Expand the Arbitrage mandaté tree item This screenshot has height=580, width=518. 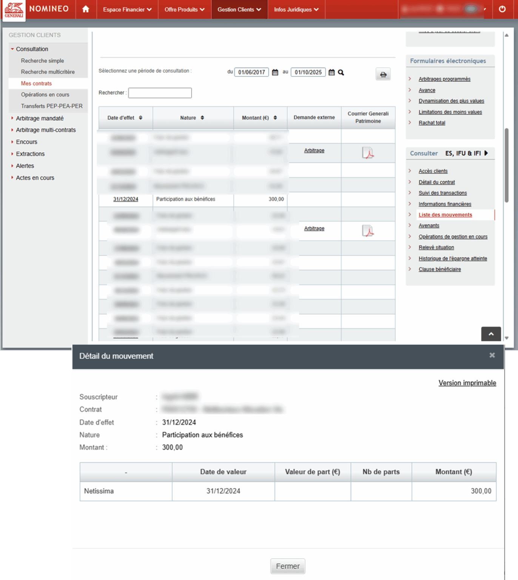tap(40, 119)
